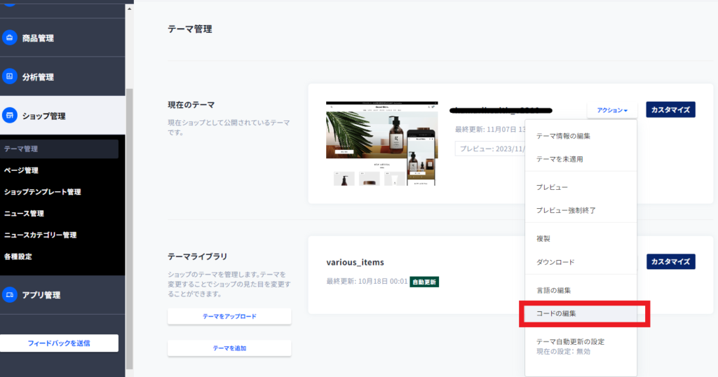Click the アプリ管理 sidebar icon

pyautogui.click(x=9, y=295)
